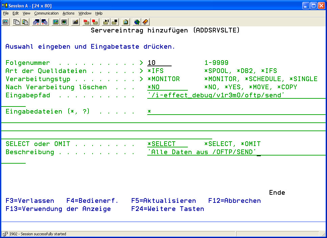Click the Play Macro toolbar icon

(106, 22)
